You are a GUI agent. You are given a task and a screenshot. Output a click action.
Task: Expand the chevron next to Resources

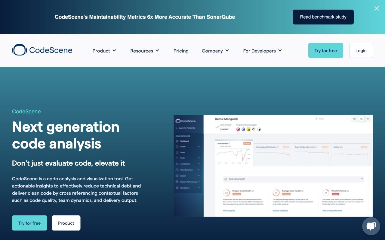(157, 50)
